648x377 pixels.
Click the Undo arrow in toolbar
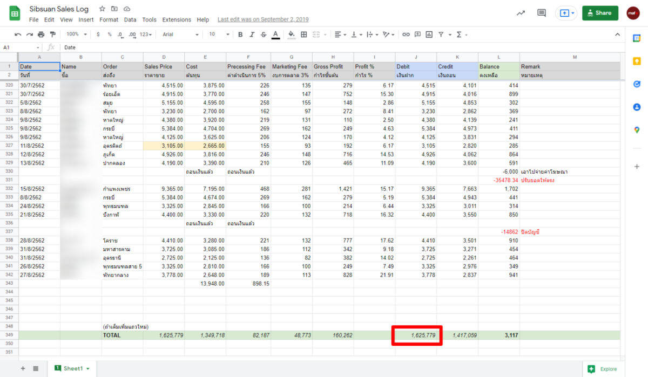tap(18, 34)
